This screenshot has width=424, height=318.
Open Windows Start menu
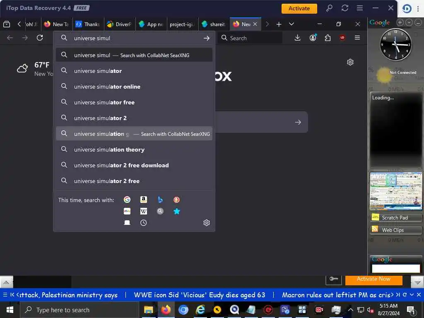point(10,310)
